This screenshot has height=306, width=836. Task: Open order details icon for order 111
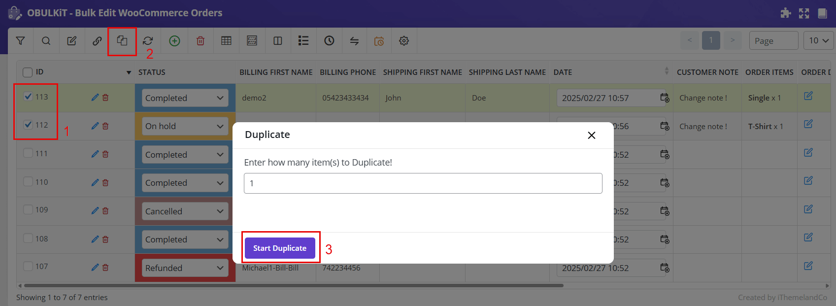808,152
